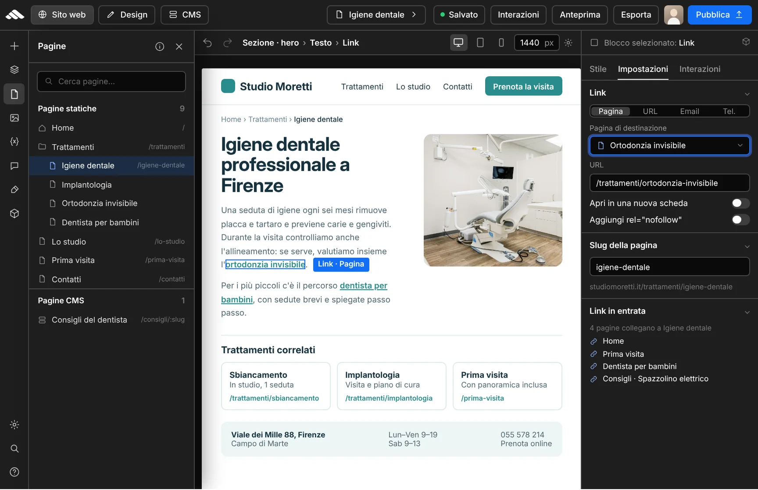Select 'URL' link type option
758x490 pixels.
click(650, 111)
